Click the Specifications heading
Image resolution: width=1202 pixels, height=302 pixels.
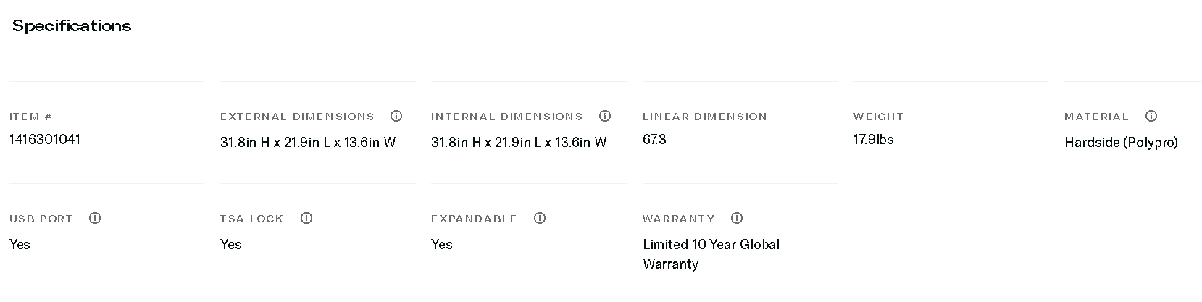[x=72, y=26]
